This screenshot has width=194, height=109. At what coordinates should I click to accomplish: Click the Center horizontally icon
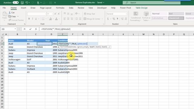pos(68,19)
